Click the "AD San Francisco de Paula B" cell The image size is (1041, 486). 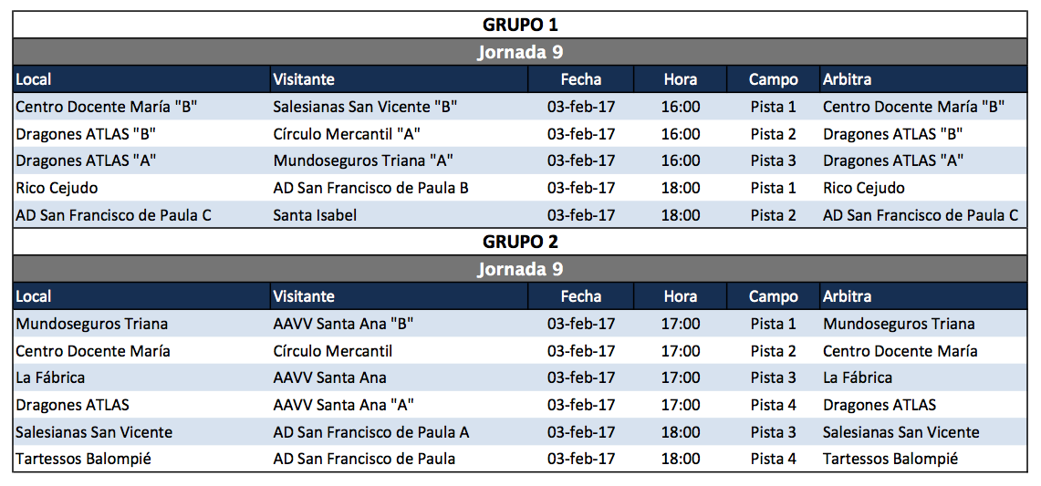370,188
